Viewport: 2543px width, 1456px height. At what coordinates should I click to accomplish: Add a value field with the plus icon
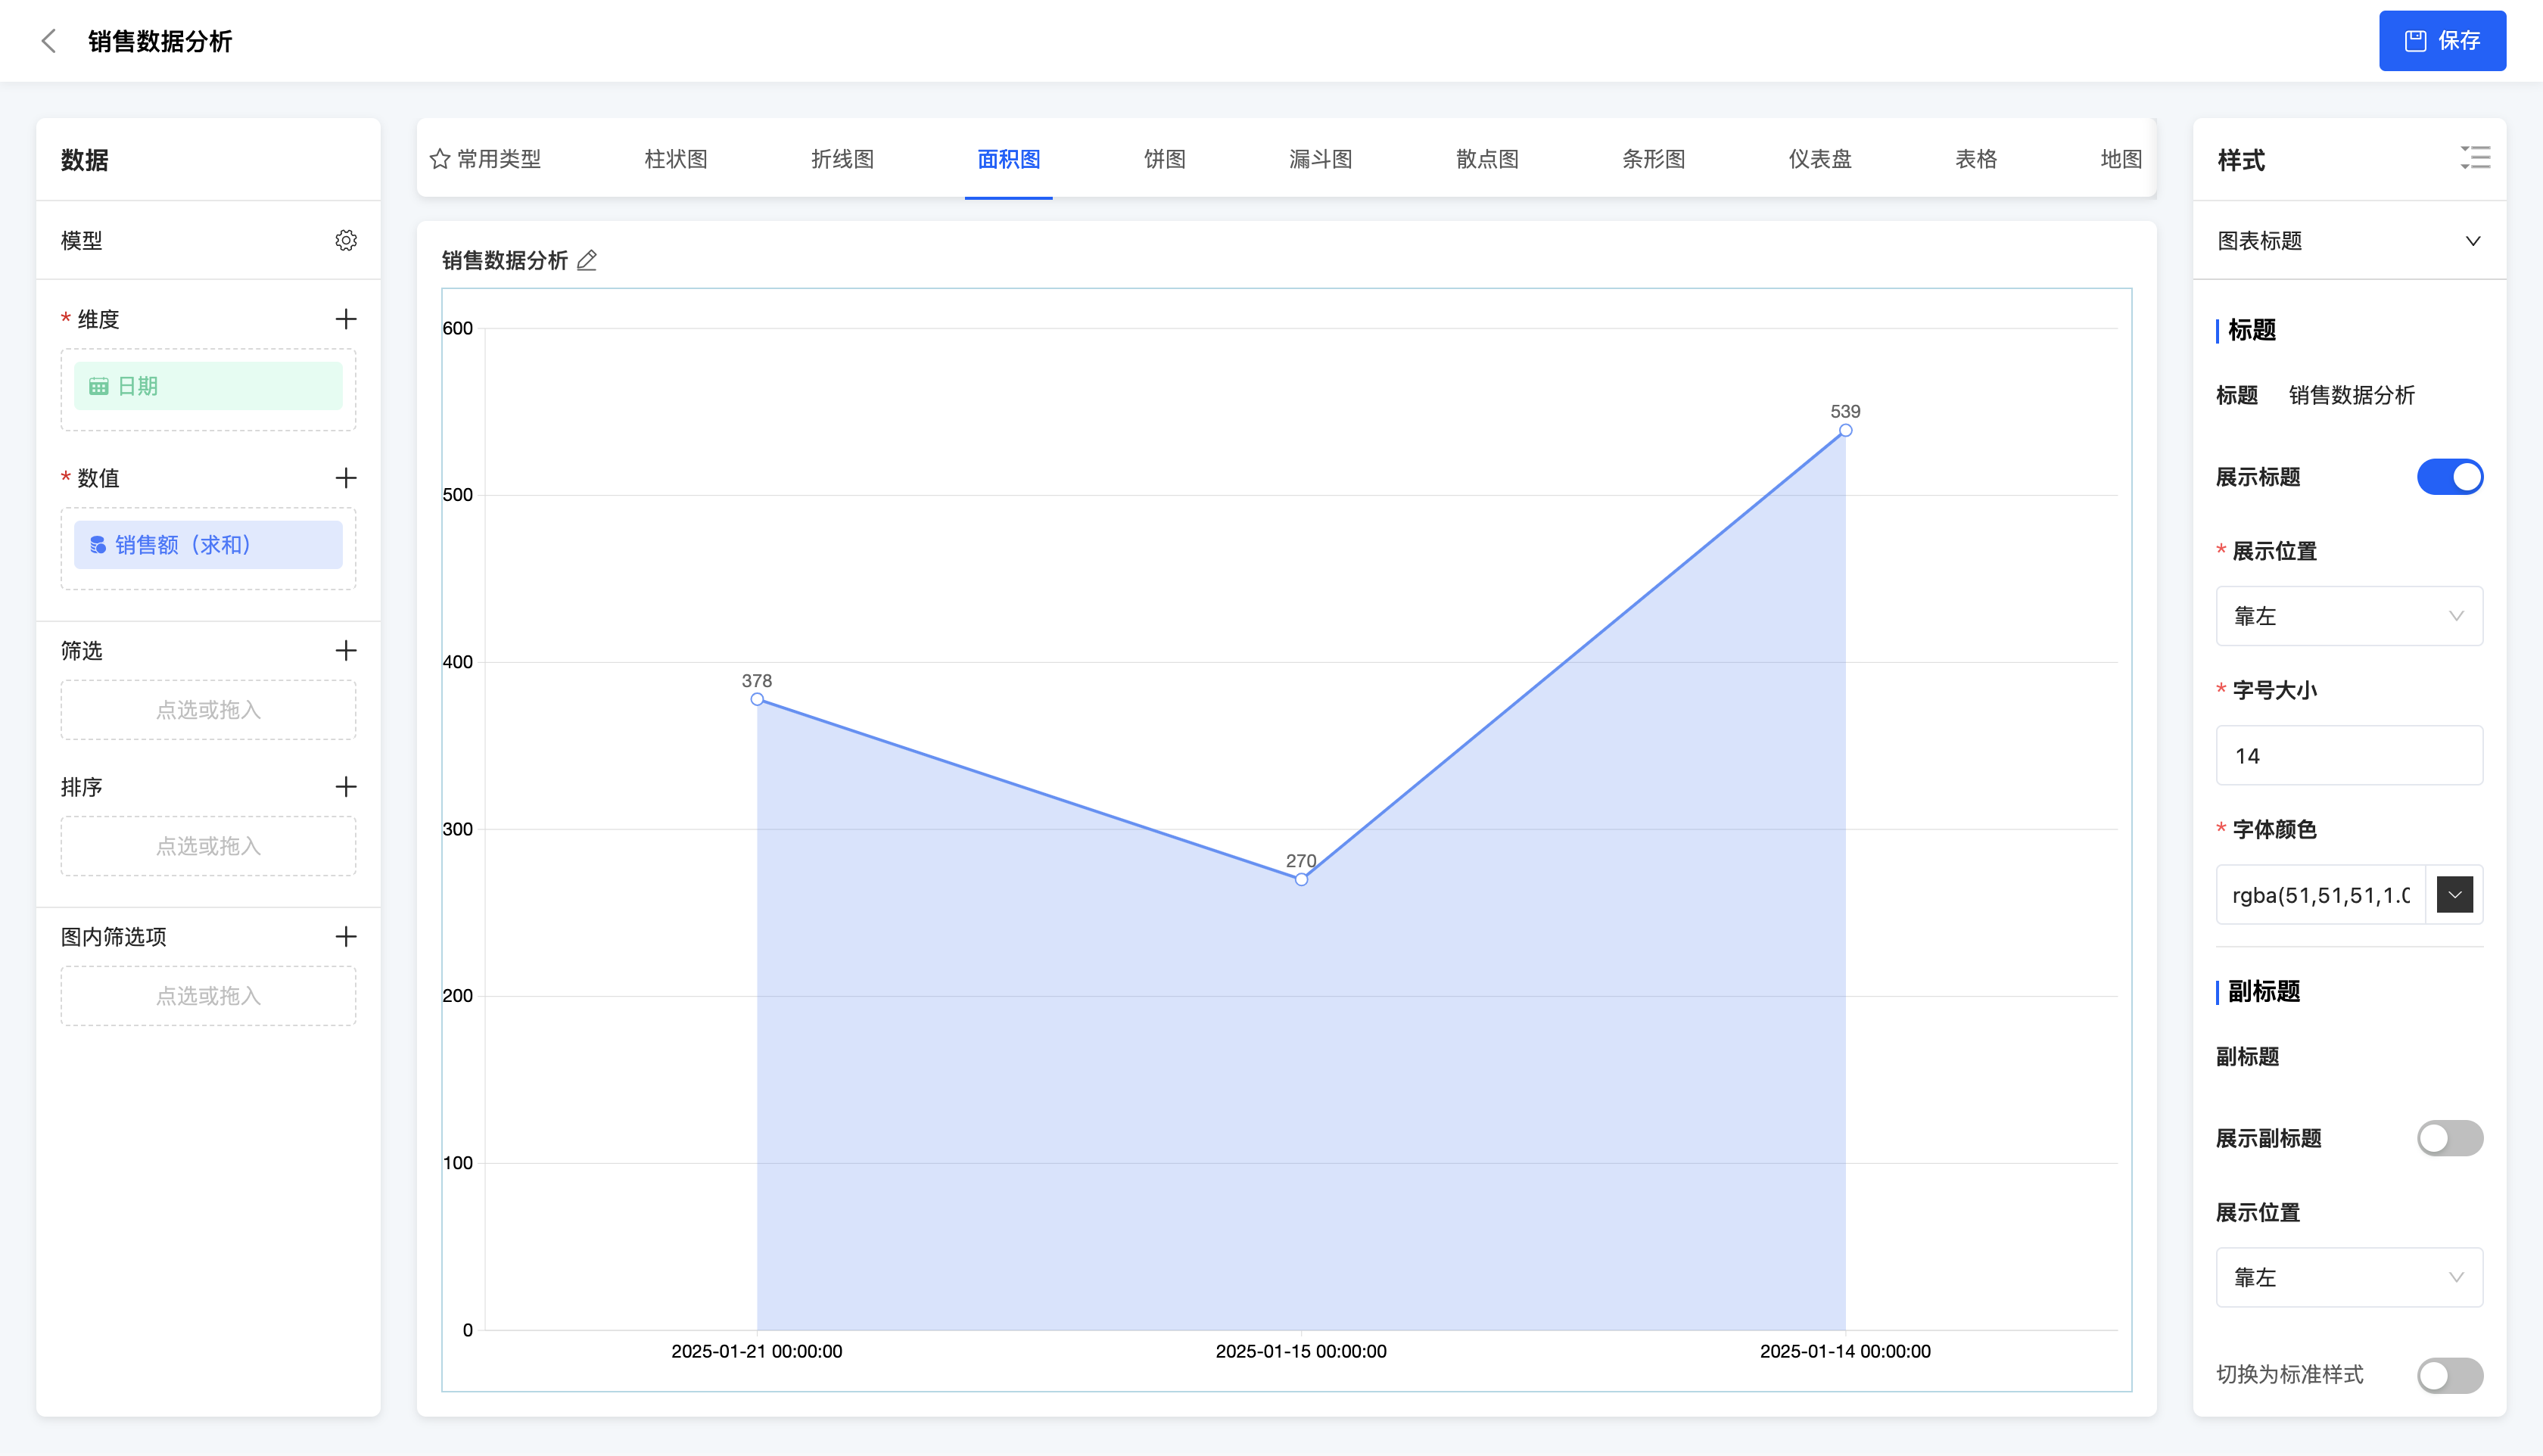(345, 478)
